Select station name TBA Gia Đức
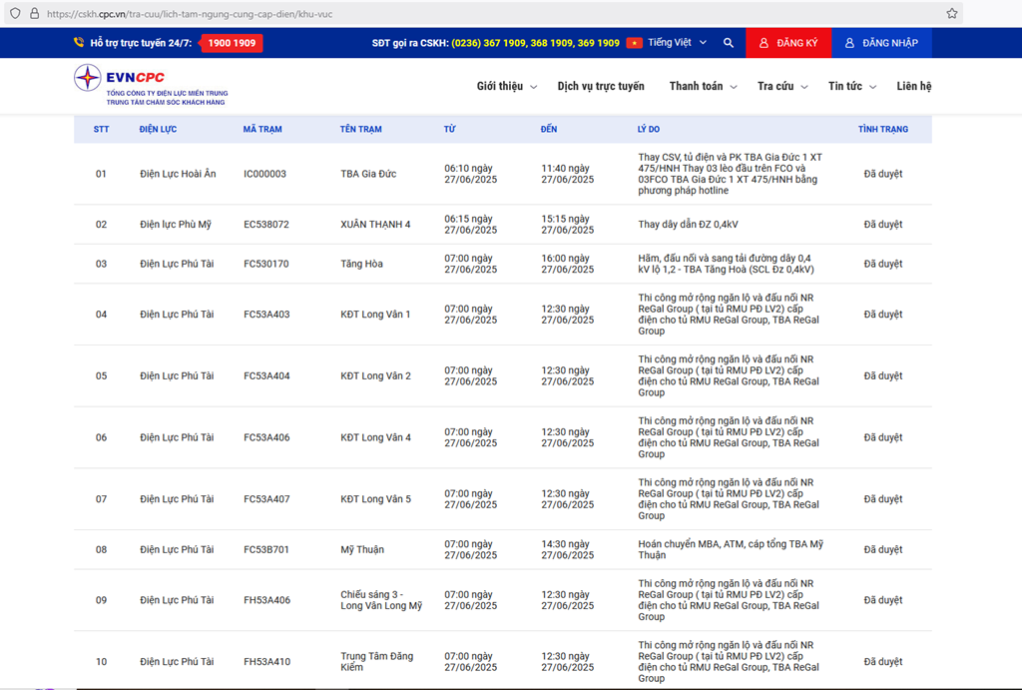1022x690 pixels. (x=368, y=174)
